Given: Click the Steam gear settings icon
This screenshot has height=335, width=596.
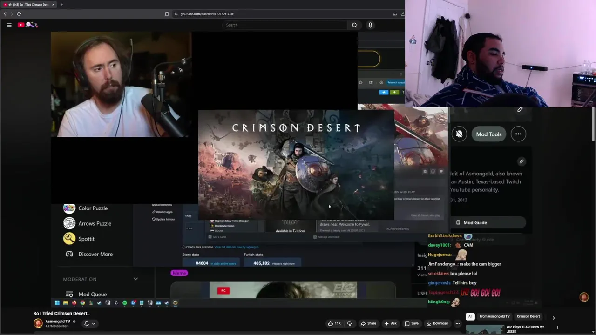Looking at the screenshot, I should 425,171.
